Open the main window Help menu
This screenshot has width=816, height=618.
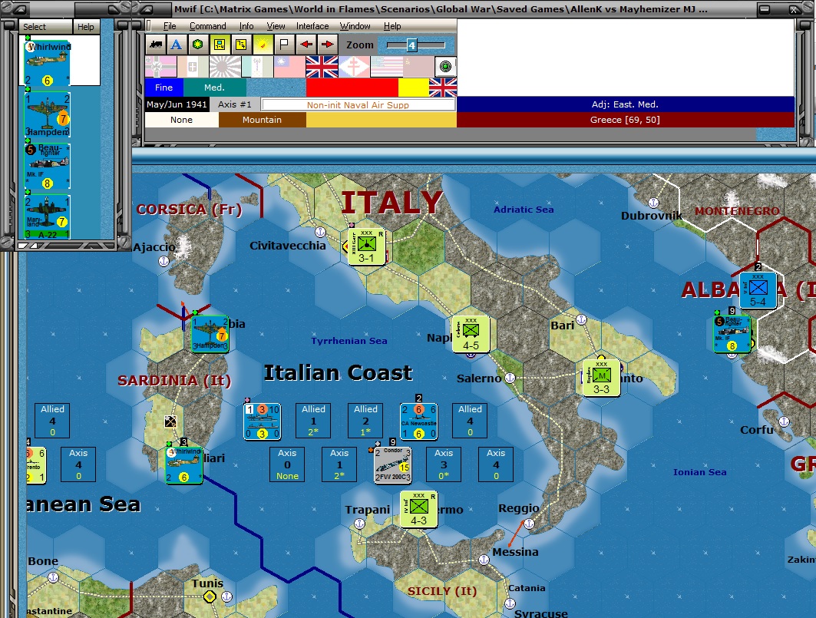[392, 26]
